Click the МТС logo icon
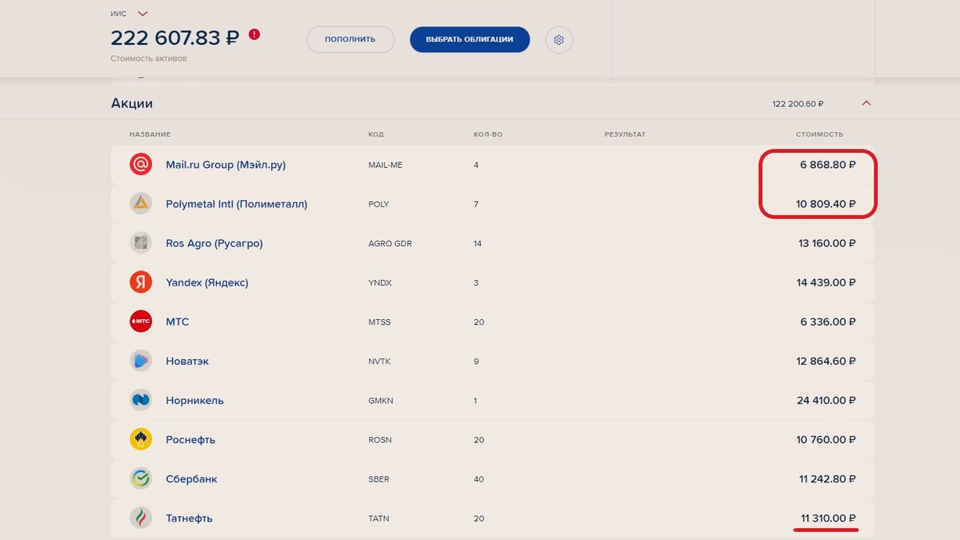 pos(141,322)
